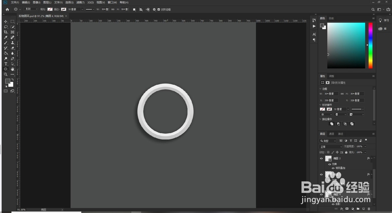
Task: Select the Blur tool
Action: click(x=13, y=53)
